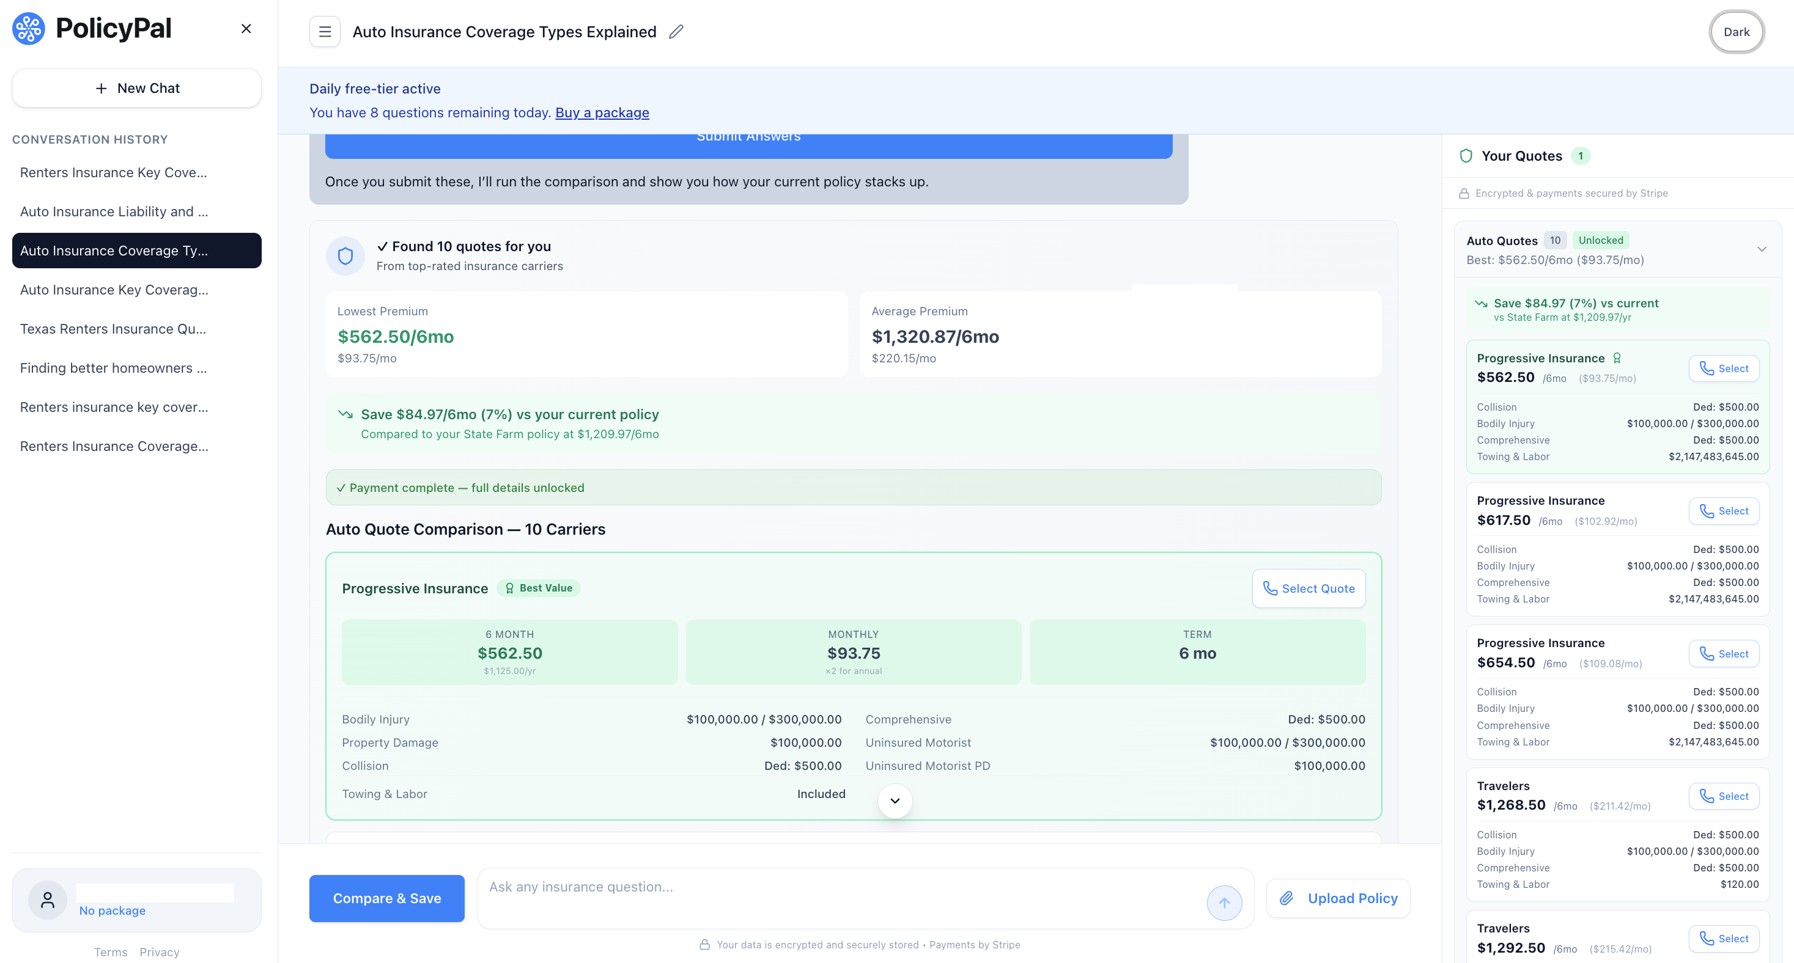
Task: Click the lock icon next to Encrypted & payments
Action: coord(1464,194)
